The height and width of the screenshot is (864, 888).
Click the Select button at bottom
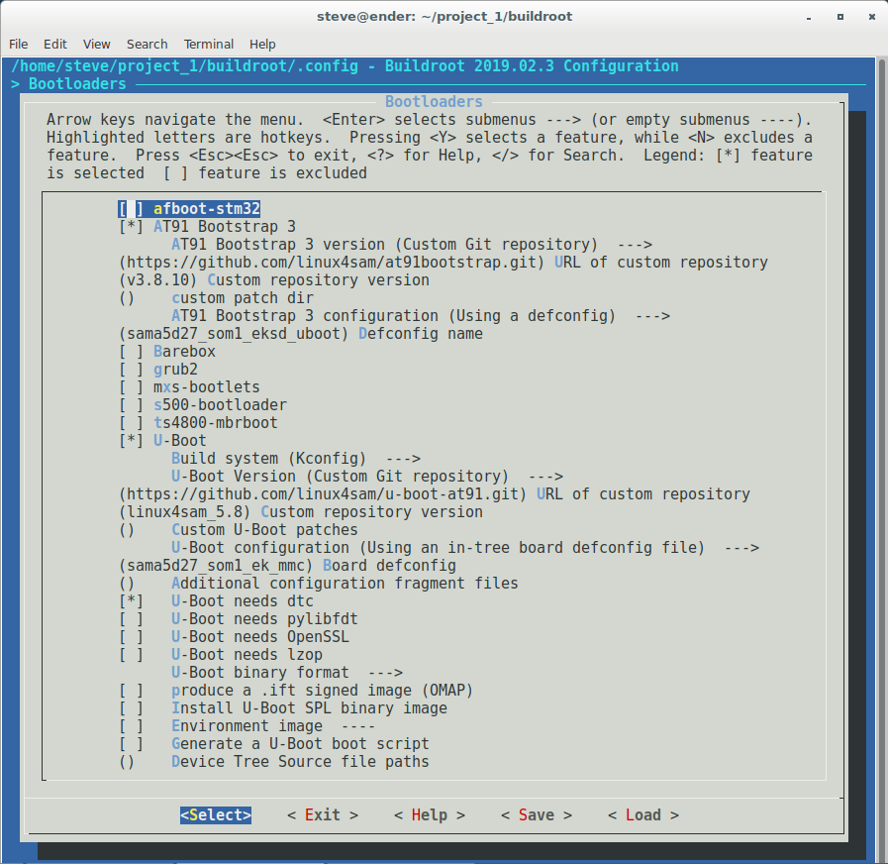[x=216, y=814]
